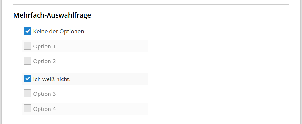Screen dimensions: 302x124
Task: Untick the "Ich weiß nicht." checkbox
Action: point(28,79)
